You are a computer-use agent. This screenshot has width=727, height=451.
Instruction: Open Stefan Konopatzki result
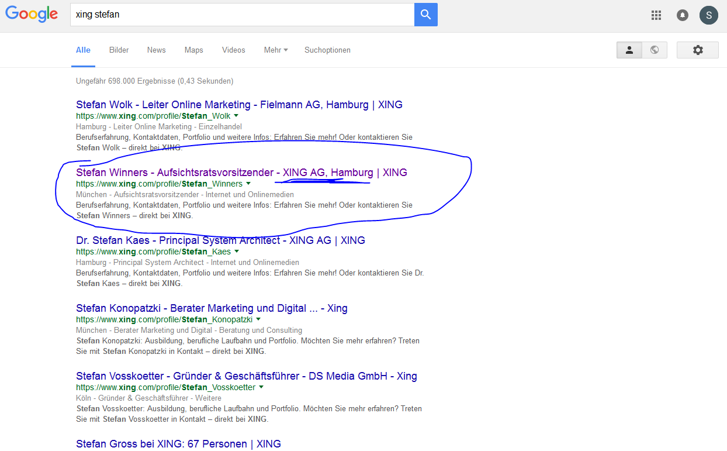click(212, 308)
